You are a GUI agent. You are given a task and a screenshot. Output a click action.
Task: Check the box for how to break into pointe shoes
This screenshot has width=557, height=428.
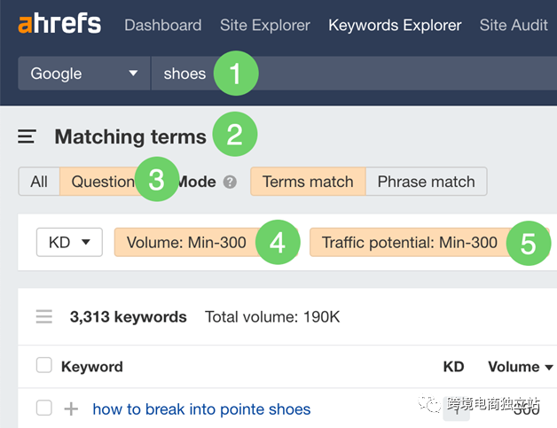tap(44, 408)
